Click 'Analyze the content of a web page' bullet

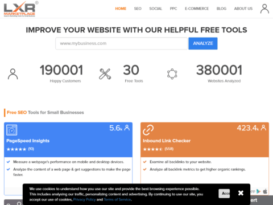(x=72, y=172)
